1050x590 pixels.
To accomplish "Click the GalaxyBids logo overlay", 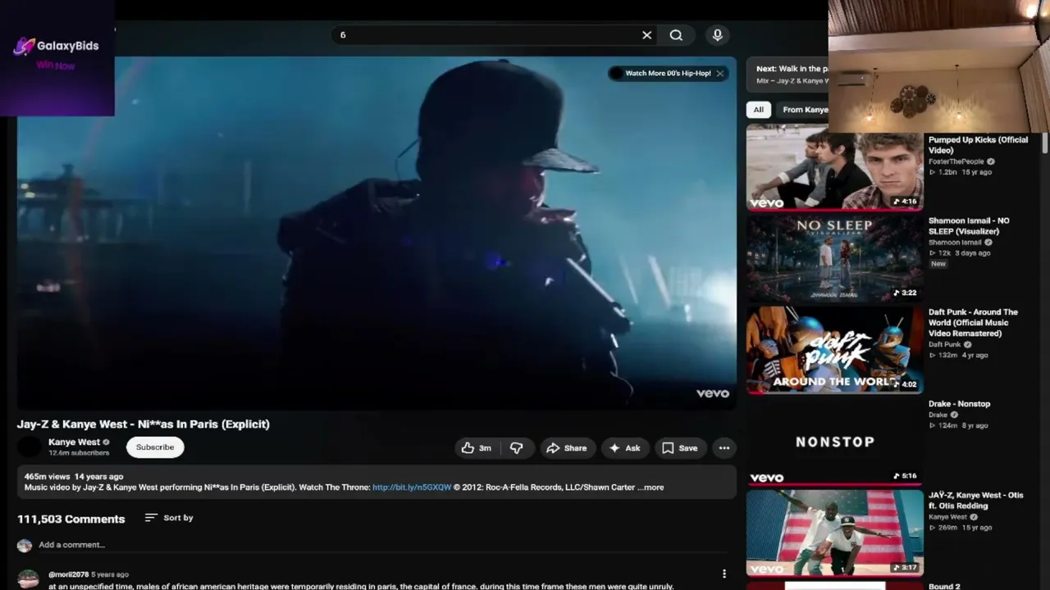I will (57, 46).
